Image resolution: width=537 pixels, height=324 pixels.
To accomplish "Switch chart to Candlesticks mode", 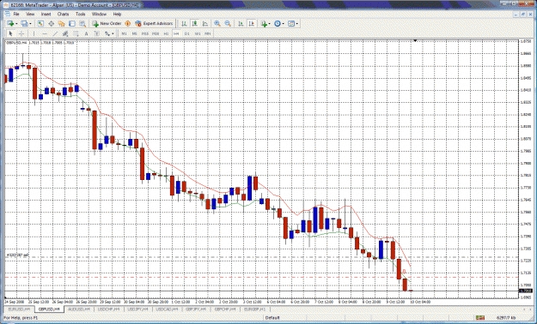I will point(194,24).
